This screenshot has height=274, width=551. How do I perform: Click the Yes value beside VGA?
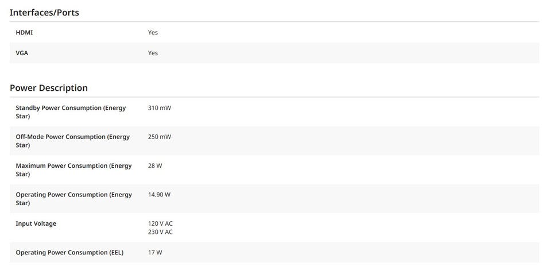coord(153,53)
